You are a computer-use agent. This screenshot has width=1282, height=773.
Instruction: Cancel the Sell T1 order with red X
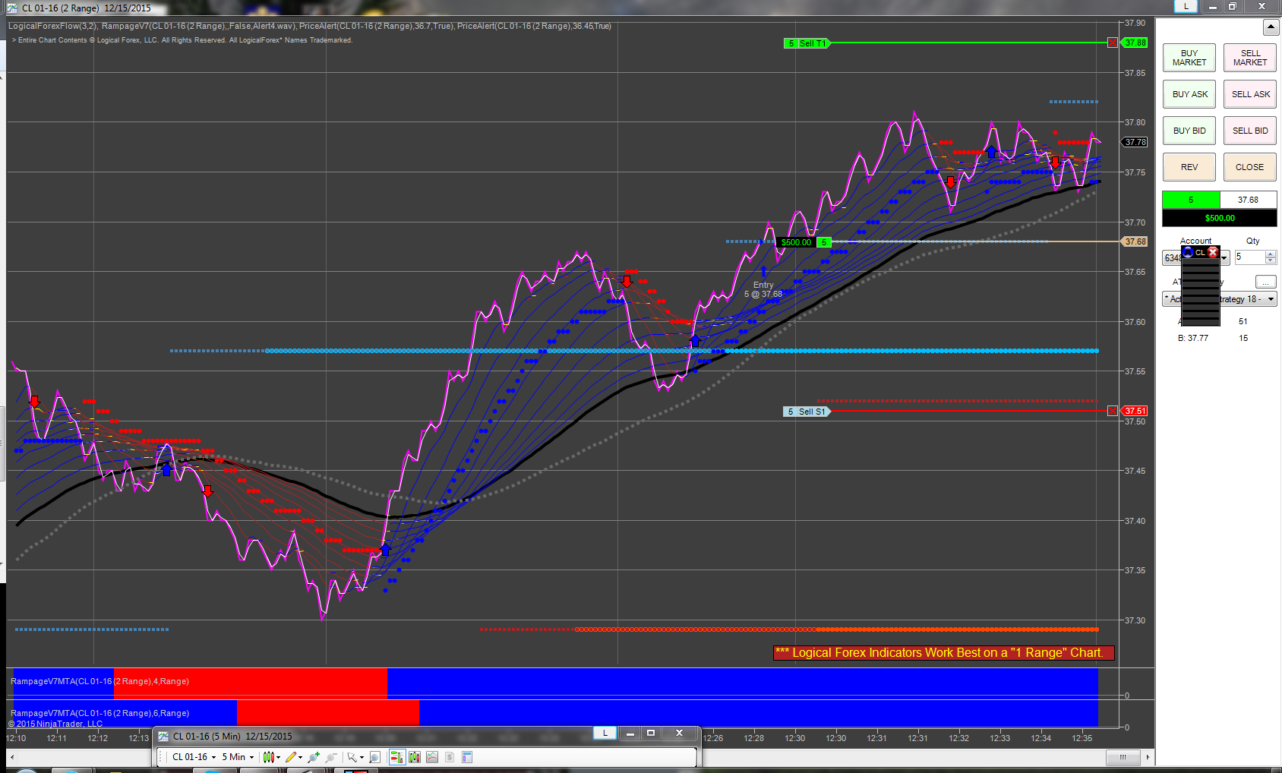pyautogui.click(x=1113, y=43)
